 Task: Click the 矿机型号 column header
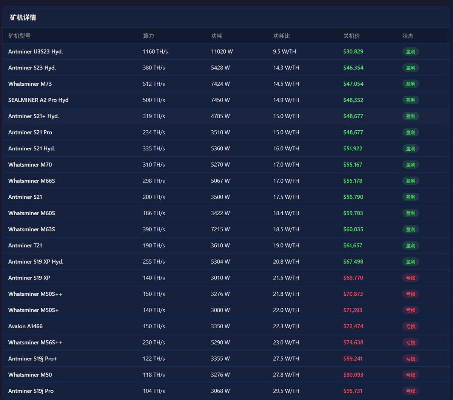pos(19,36)
